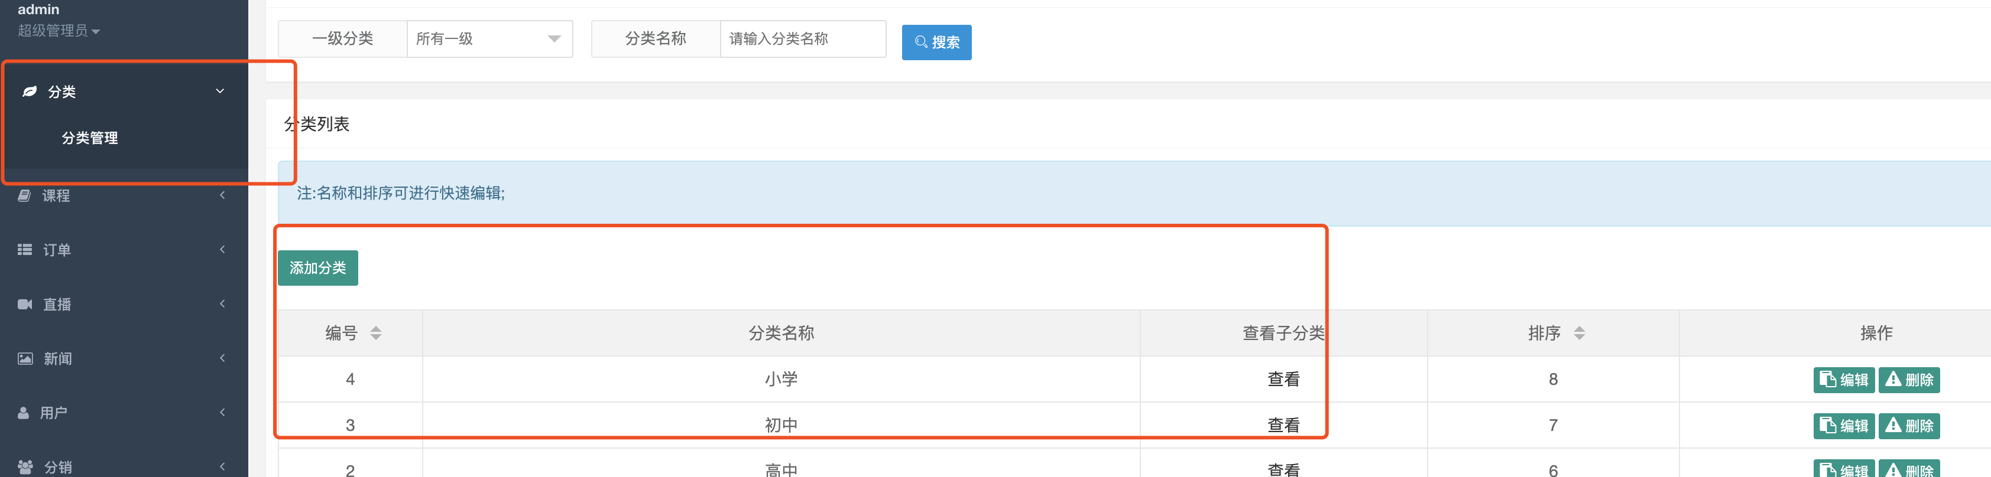The width and height of the screenshot is (1991, 477).
Task: Sort the 排序 column using arrows
Action: (1579, 333)
